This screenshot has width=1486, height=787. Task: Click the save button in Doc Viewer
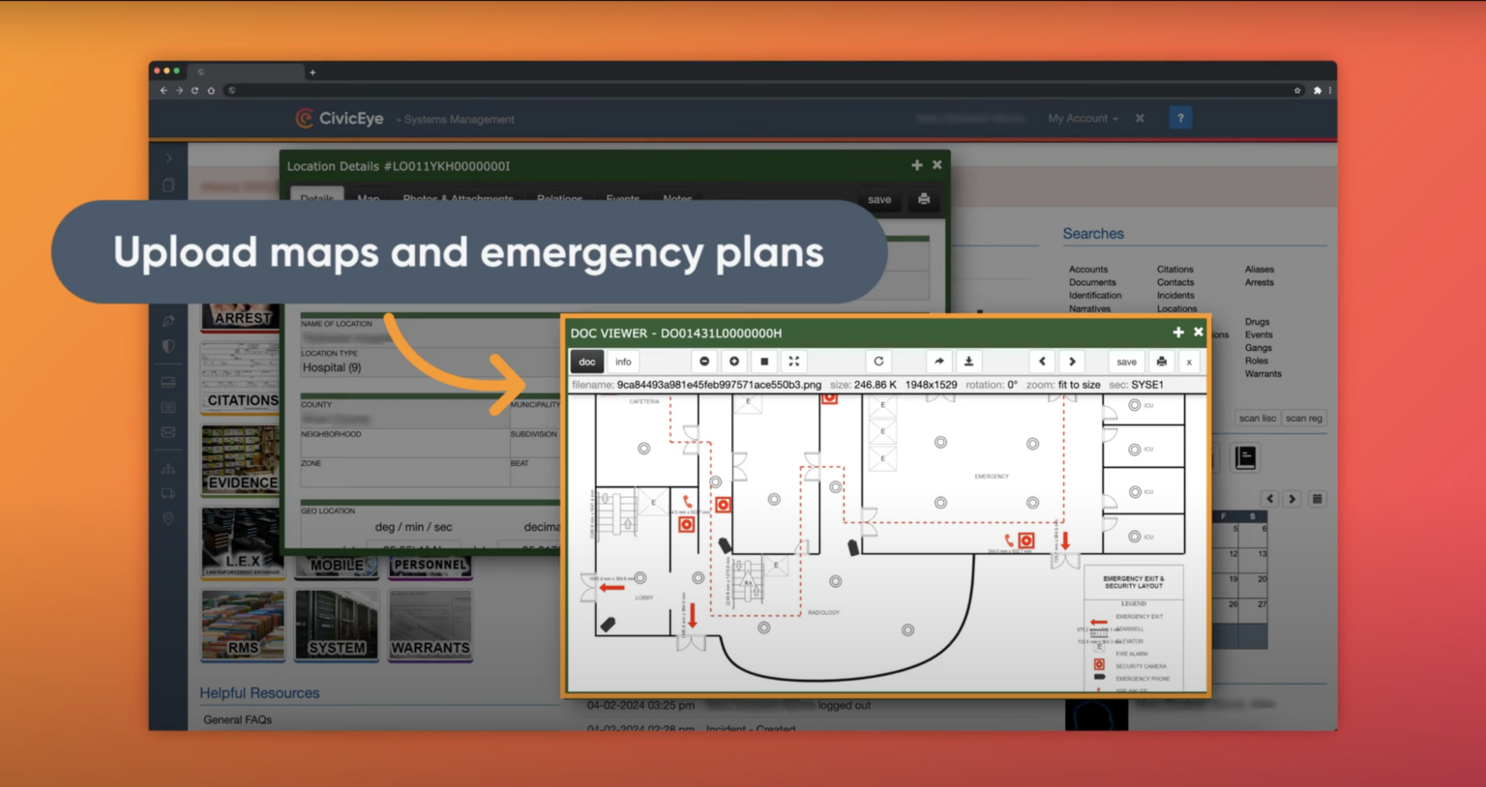click(1125, 361)
